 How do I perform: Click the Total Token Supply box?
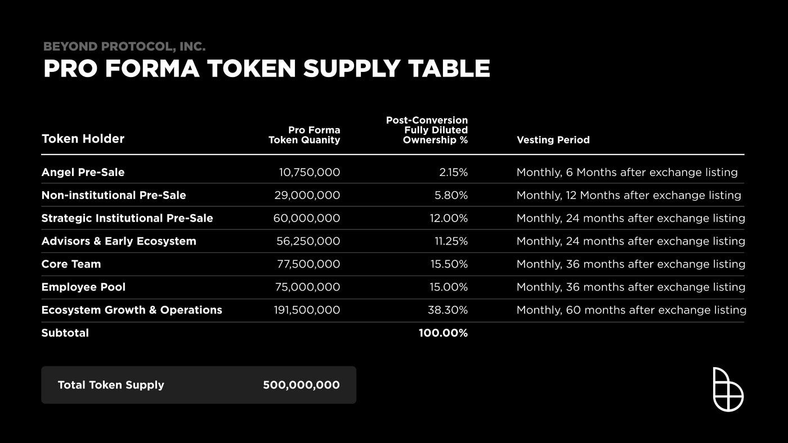click(199, 385)
